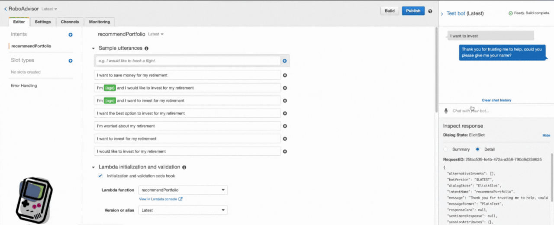Add the typed utterance with plus icon

(285, 61)
